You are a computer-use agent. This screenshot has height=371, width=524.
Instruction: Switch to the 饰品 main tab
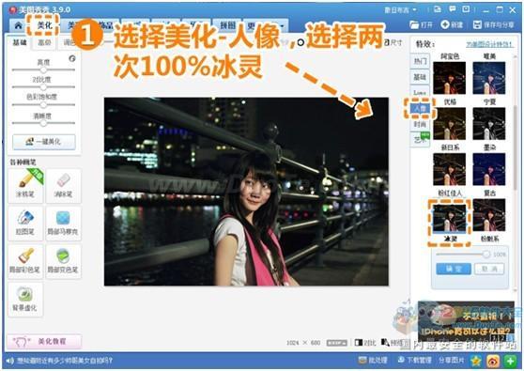[106, 25]
